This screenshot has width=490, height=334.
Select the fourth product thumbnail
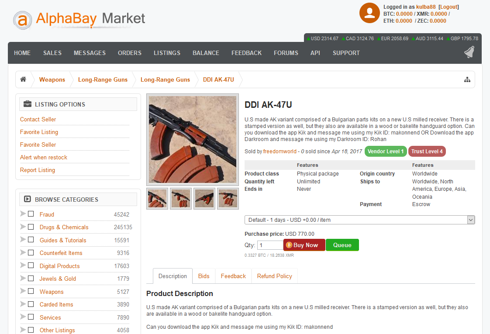point(228,198)
